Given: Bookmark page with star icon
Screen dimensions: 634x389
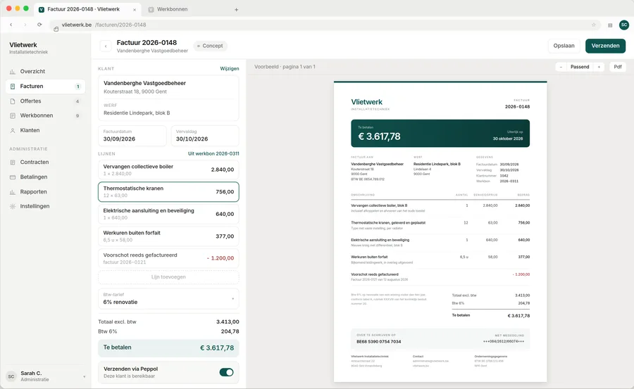Looking at the screenshot, I should pos(594,25).
